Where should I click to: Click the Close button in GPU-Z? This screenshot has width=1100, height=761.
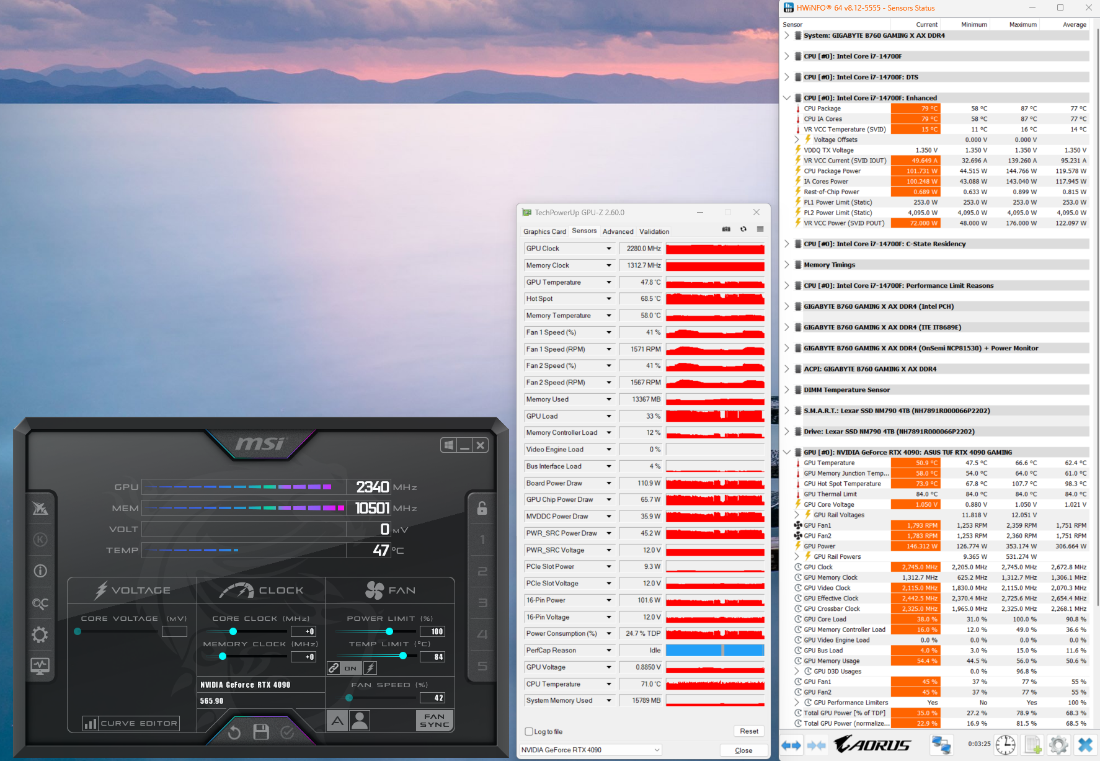click(x=743, y=750)
